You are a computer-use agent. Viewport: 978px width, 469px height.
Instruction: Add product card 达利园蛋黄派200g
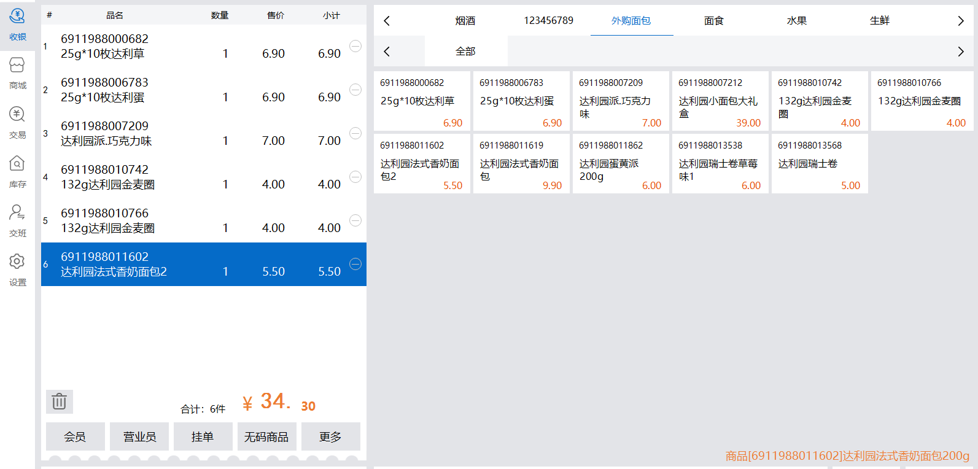coord(621,164)
